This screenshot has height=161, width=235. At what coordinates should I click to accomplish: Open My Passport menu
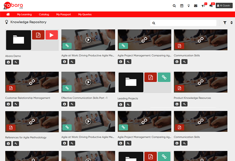click(63, 14)
